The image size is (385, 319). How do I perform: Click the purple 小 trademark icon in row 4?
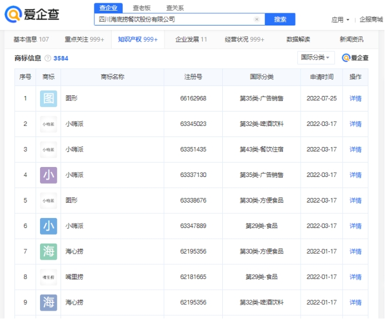[x=48, y=175]
